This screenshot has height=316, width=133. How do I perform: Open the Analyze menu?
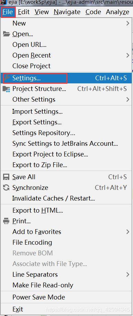pyautogui.click(x=118, y=12)
